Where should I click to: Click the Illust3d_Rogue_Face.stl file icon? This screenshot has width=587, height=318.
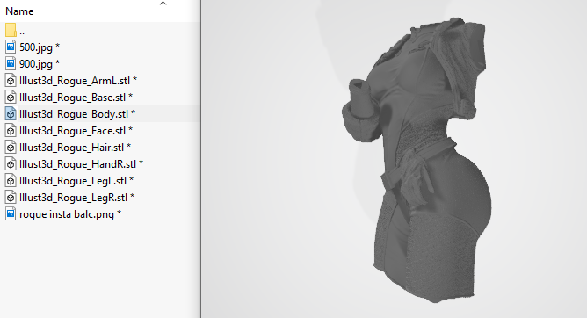click(11, 131)
